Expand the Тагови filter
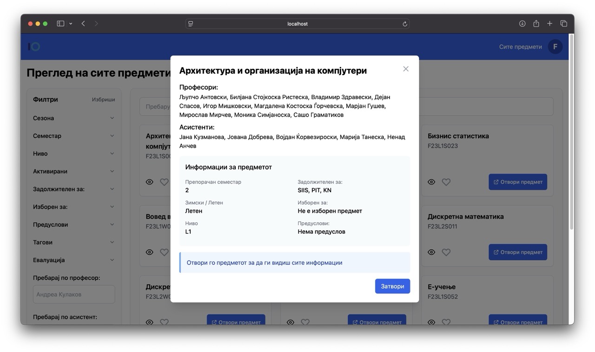595x352 pixels. coord(73,242)
